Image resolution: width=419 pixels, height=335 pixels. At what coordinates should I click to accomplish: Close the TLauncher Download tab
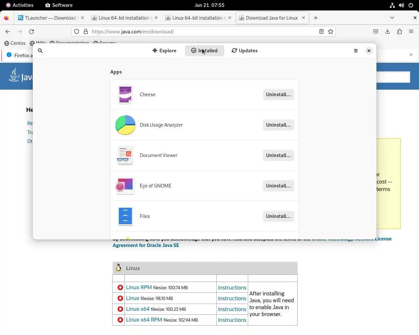click(82, 18)
